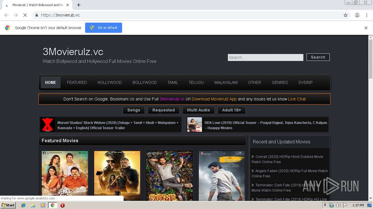Open the 90ML featured movie poster
The height and width of the screenshot is (209, 373).
pyautogui.click(x=169, y=176)
